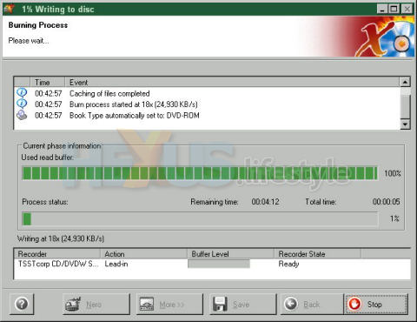The width and height of the screenshot is (417, 322).
Task: Minimize the Writing to disc window
Action: point(382,9)
